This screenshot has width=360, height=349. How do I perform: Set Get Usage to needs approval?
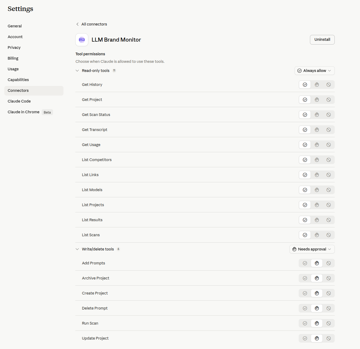(317, 145)
